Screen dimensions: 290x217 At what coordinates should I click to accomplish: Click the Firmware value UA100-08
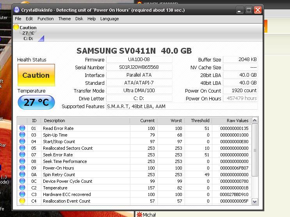[139, 59]
